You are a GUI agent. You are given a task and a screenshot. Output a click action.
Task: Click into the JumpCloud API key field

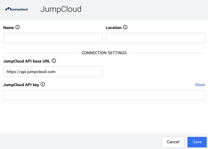pos(104,95)
